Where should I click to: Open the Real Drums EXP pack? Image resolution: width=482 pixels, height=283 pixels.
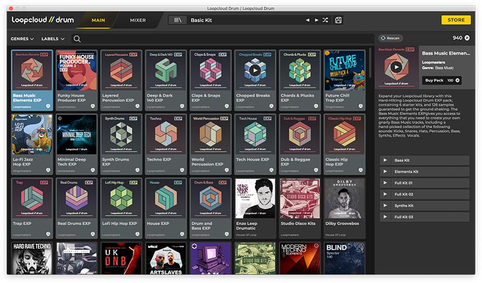click(x=77, y=208)
